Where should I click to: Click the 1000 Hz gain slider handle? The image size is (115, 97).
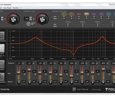coord(71,76)
